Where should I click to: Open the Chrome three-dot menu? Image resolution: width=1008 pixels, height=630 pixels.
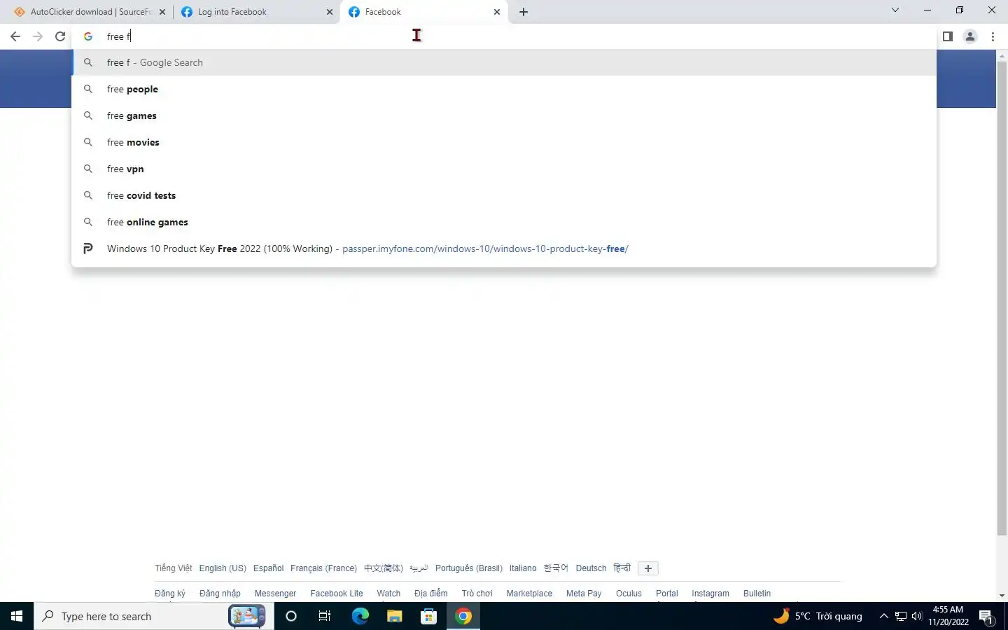993,36
